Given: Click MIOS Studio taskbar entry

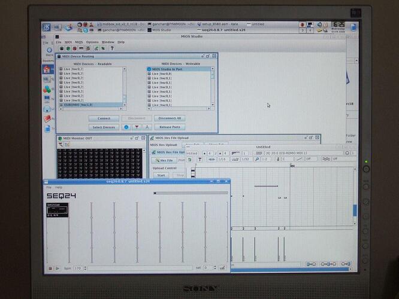Looking at the screenshot, I should 161,30.
